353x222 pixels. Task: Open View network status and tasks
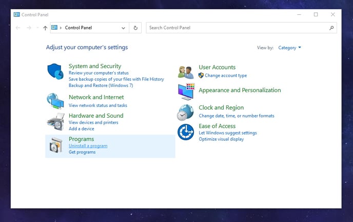coord(97,105)
